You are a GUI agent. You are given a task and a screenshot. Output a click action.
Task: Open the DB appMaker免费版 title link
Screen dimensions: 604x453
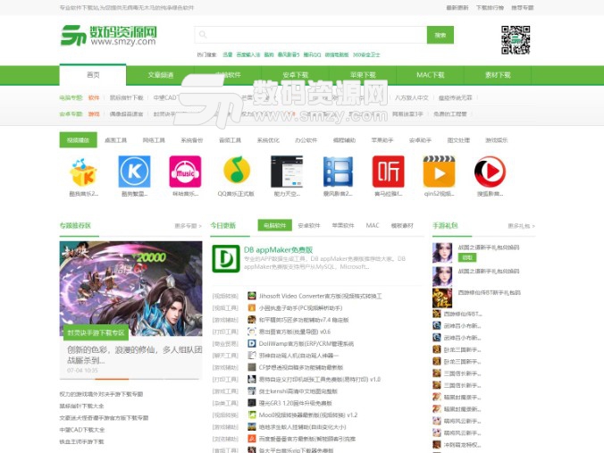tap(278, 249)
